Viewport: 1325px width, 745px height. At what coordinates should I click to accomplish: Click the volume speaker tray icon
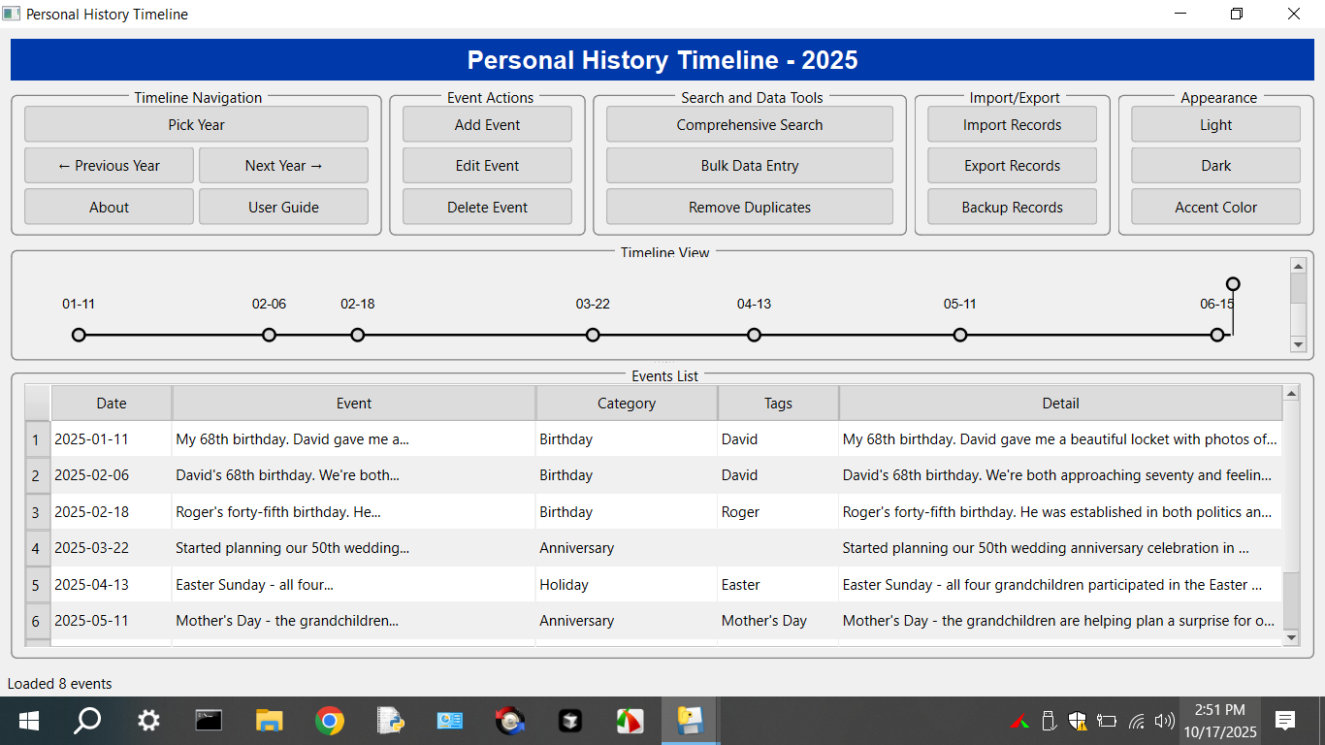1165,721
